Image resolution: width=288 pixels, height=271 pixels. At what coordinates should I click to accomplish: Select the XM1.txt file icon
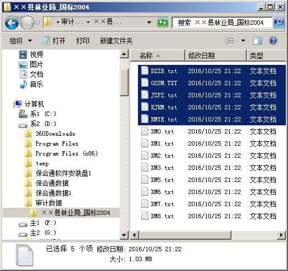[145, 143]
